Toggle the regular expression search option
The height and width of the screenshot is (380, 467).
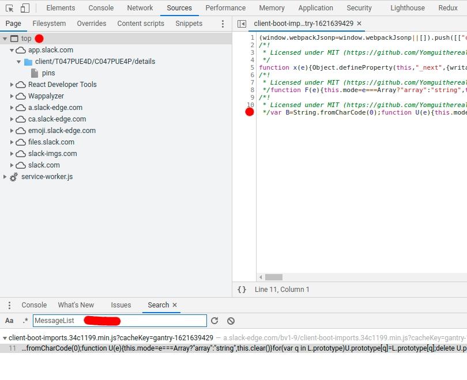(25, 321)
